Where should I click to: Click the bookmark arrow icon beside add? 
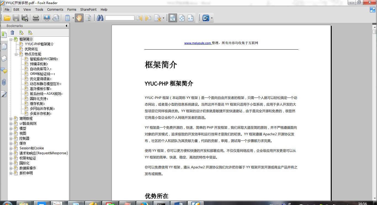30,33
